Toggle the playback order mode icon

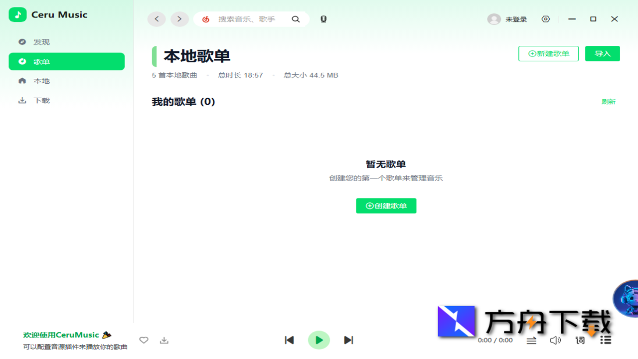click(532, 340)
